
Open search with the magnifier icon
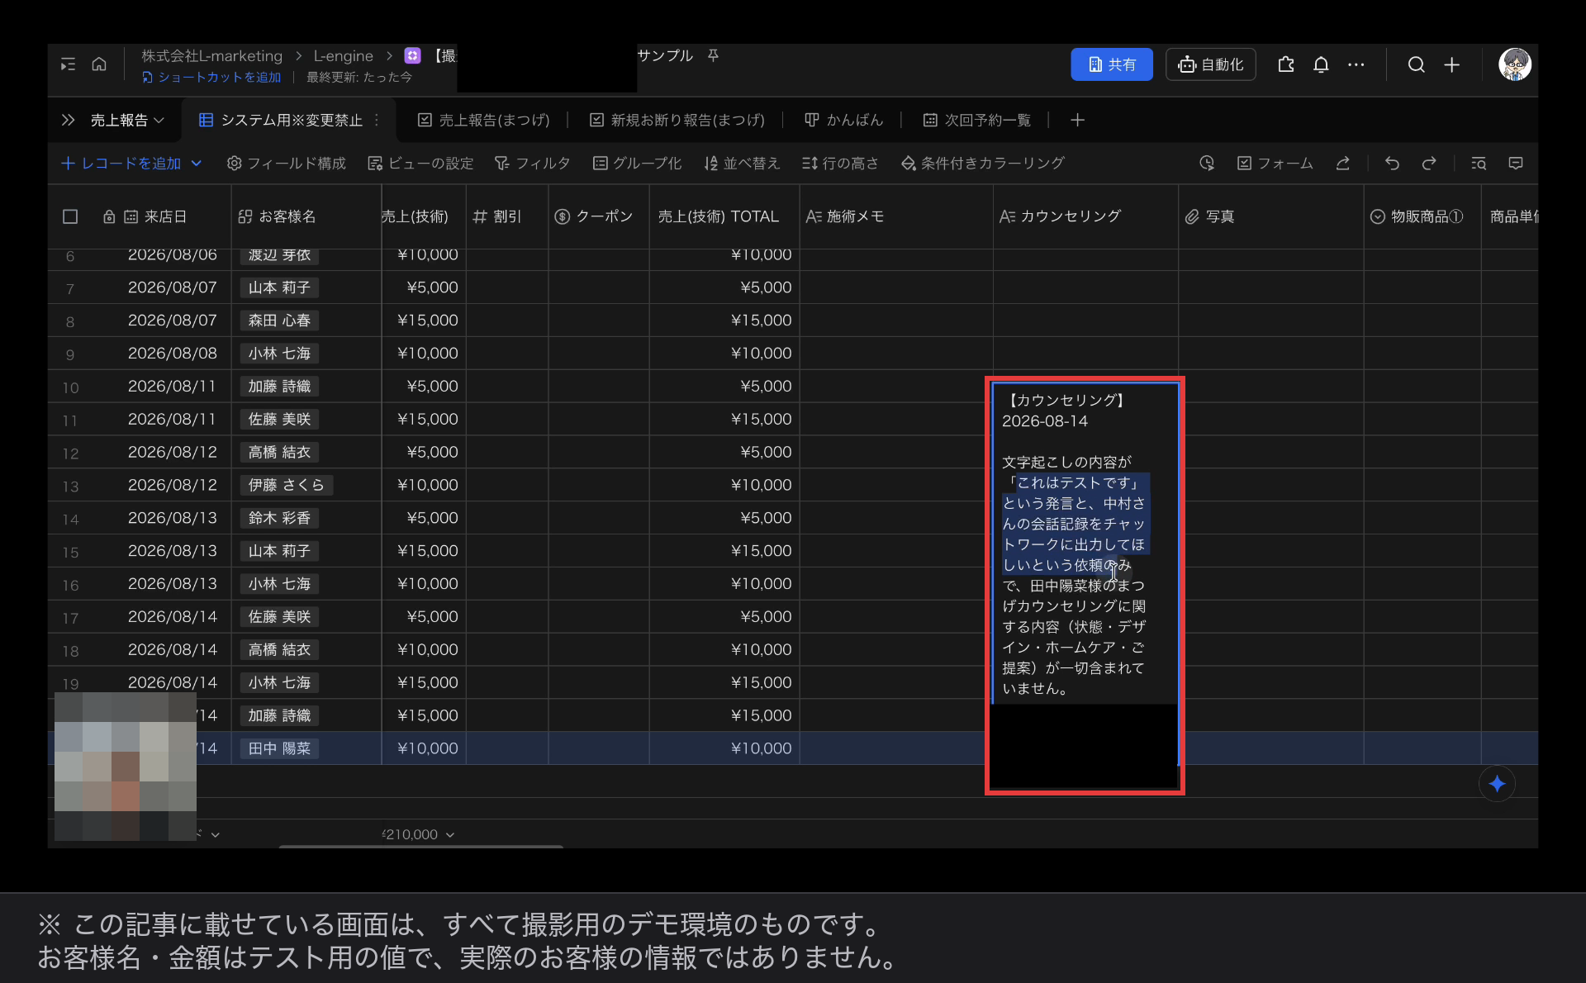[1416, 64]
